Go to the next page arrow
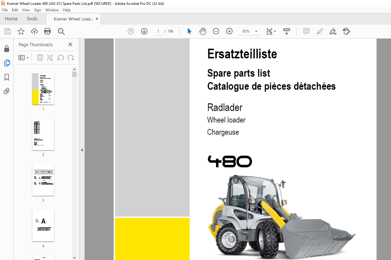Screen dimensions: 391x260 point(144,31)
